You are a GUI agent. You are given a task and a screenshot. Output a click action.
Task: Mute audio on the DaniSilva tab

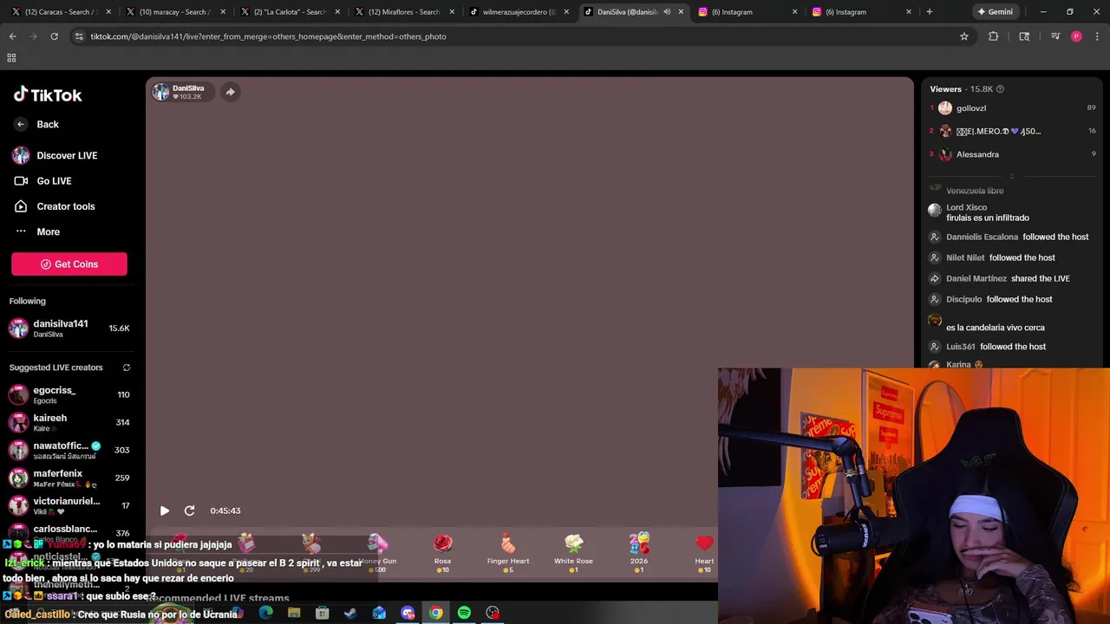pyautogui.click(x=667, y=12)
